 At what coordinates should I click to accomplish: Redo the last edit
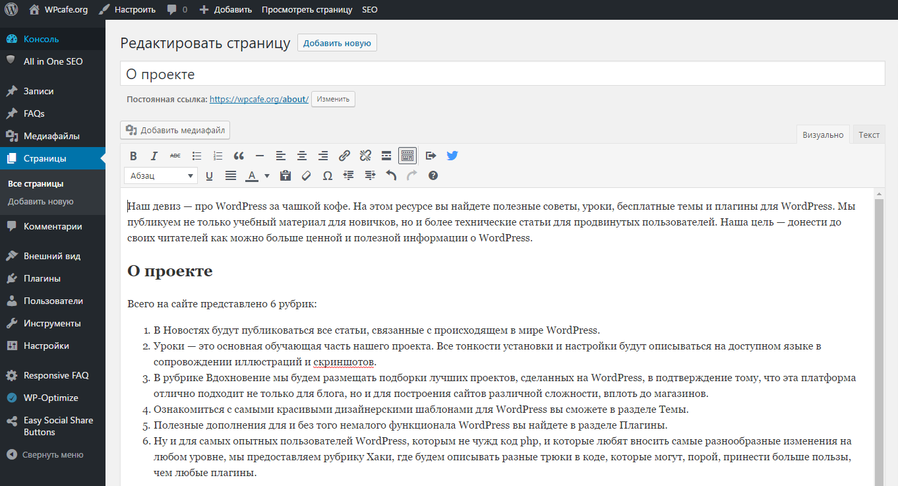coord(412,176)
